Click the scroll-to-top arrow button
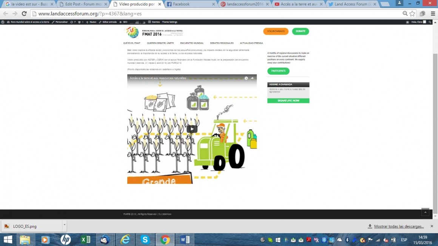This screenshot has width=438, height=246. (x=425, y=212)
